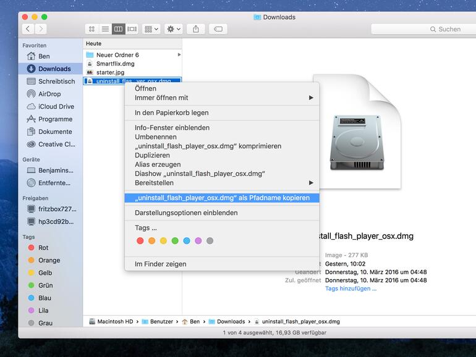Screen dimensions: 476x357
Task: Open AirDrop in the sidebar
Action: [49, 94]
